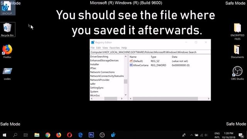Open the Favorites menu in Registry Editor
The height and width of the screenshot is (139, 247).
pyautogui.click(x=115, y=48)
